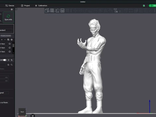Viewport: 156px width, 117px height.
Task: Click the Sync info button
Action: point(8,18)
